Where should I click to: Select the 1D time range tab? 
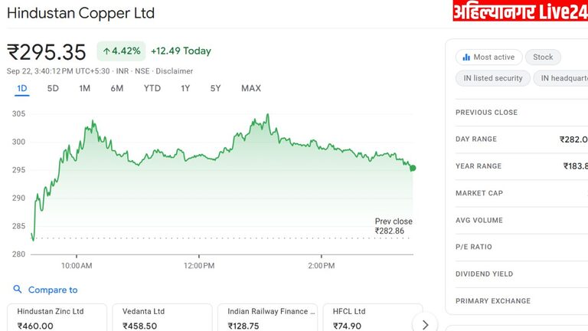[x=22, y=88]
